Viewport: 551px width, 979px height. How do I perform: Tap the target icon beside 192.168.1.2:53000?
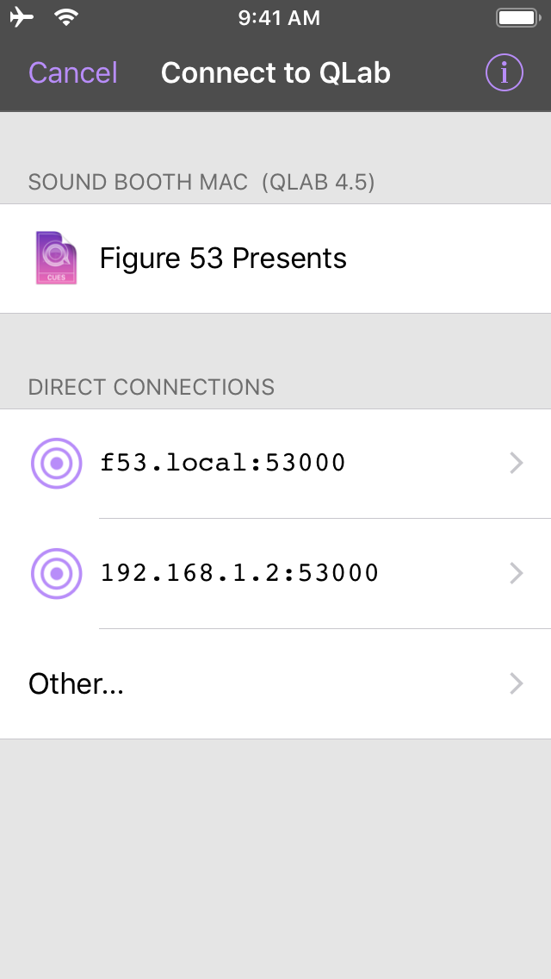[x=56, y=573]
